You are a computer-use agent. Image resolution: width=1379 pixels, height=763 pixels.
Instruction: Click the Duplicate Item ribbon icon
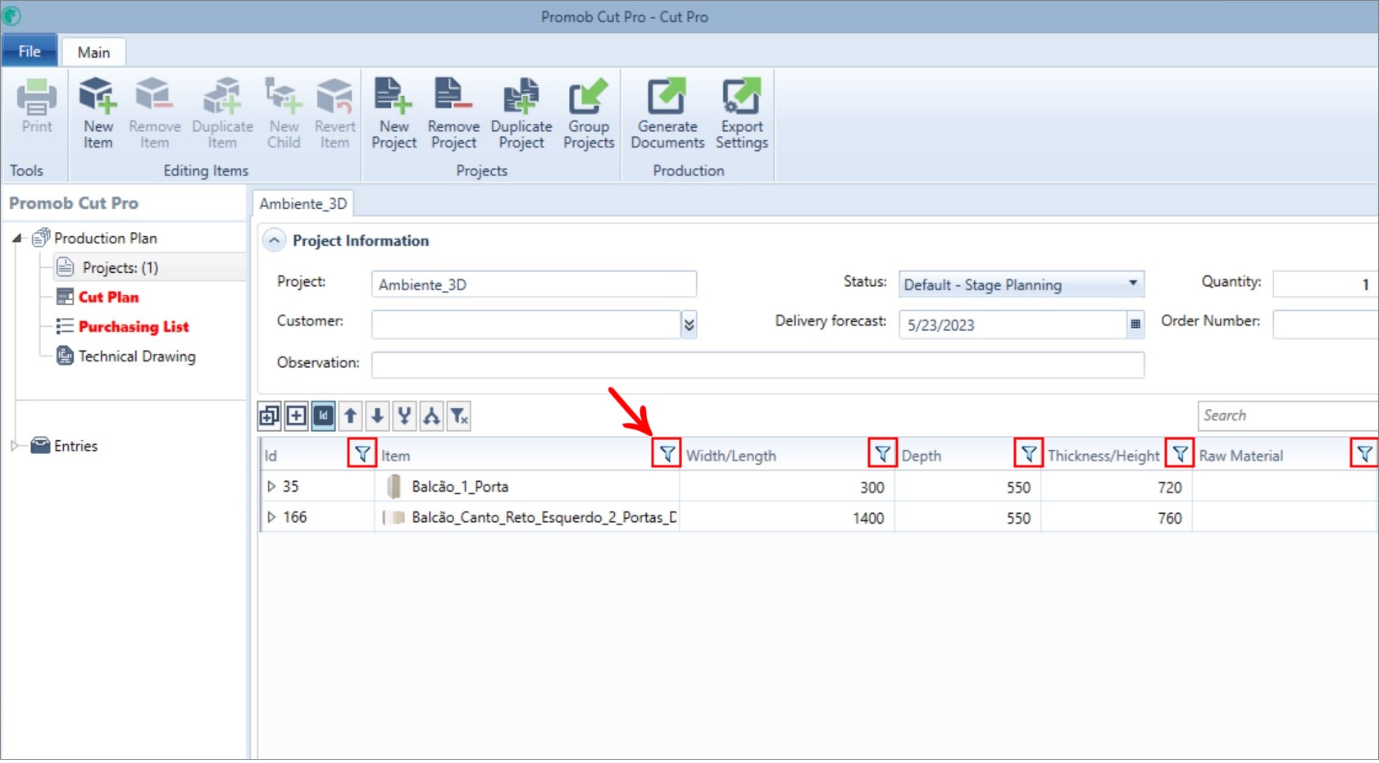click(x=222, y=113)
